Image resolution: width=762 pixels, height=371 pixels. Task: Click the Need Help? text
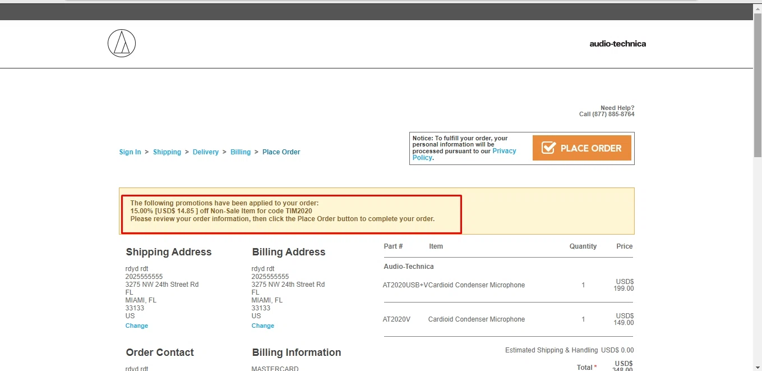(x=617, y=108)
